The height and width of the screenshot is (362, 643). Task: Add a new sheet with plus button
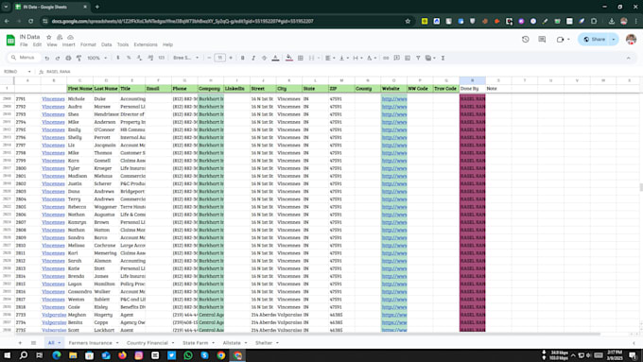click(x=20, y=343)
